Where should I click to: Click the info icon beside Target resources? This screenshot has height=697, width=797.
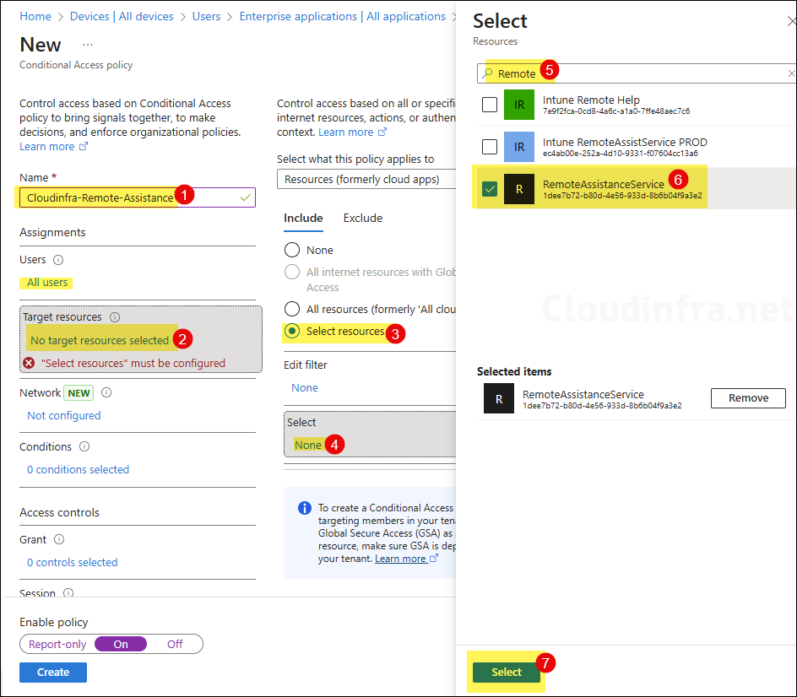(x=115, y=317)
